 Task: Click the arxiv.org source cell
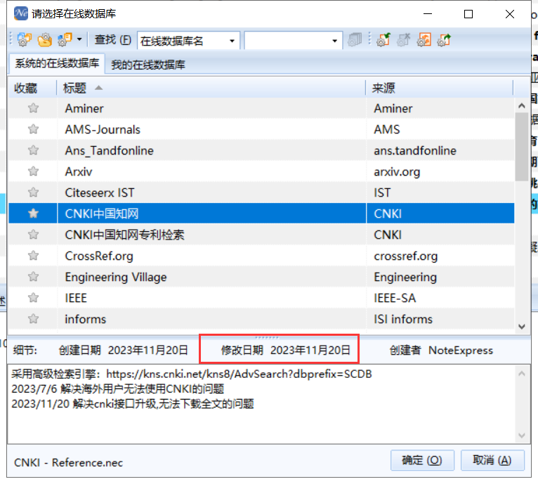coord(397,171)
